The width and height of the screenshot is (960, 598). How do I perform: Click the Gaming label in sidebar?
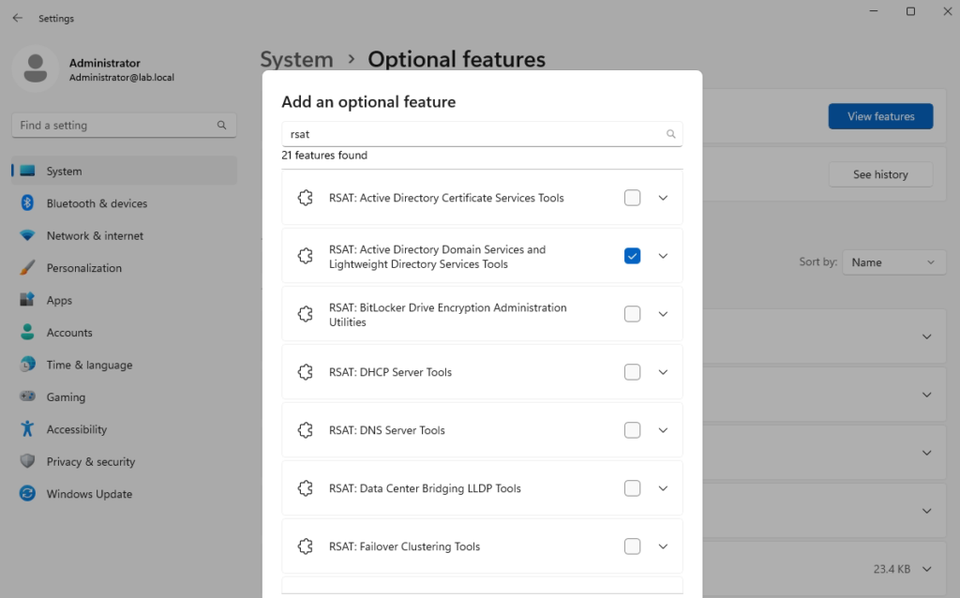(66, 396)
